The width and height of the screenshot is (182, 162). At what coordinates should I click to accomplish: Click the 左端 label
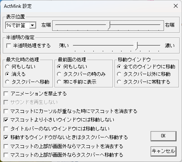pos(46,25)
